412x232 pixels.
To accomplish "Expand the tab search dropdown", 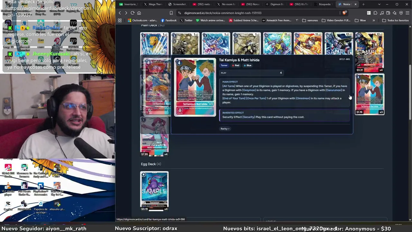I will click(379, 4).
